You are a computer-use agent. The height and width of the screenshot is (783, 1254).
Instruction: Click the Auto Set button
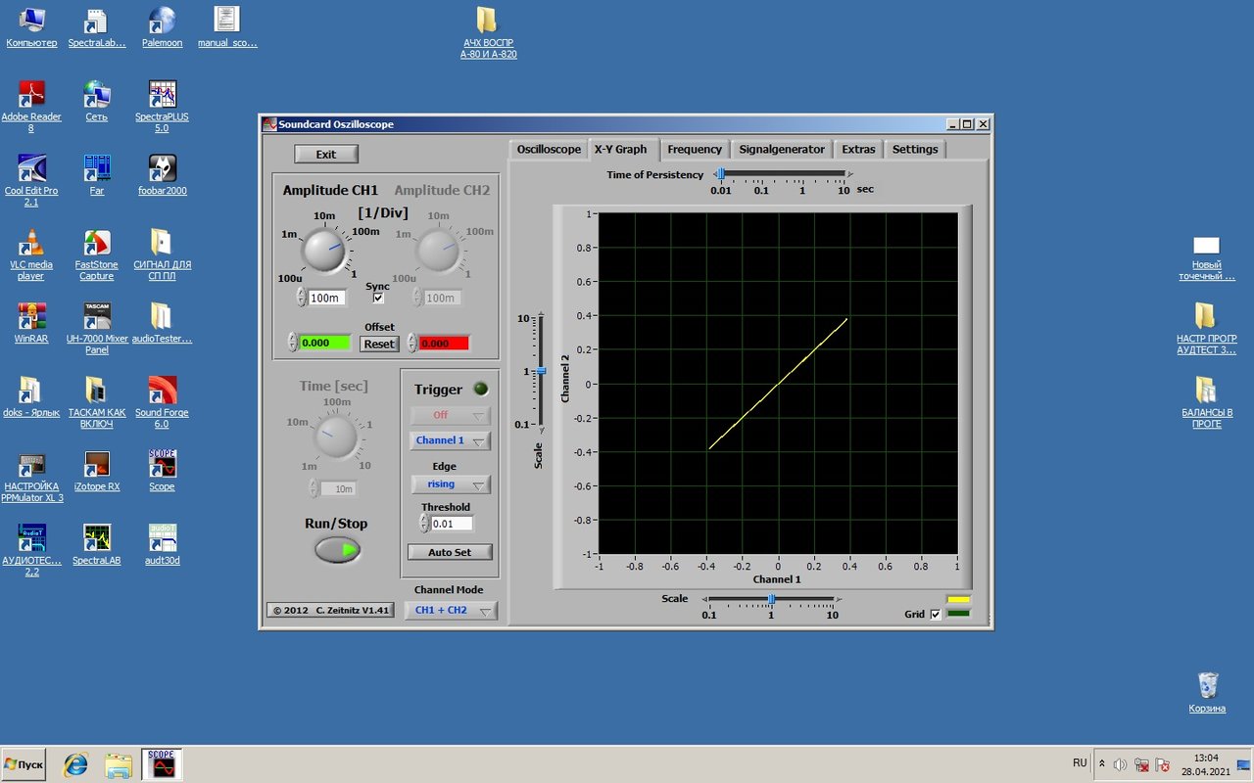pyautogui.click(x=450, y=552)
